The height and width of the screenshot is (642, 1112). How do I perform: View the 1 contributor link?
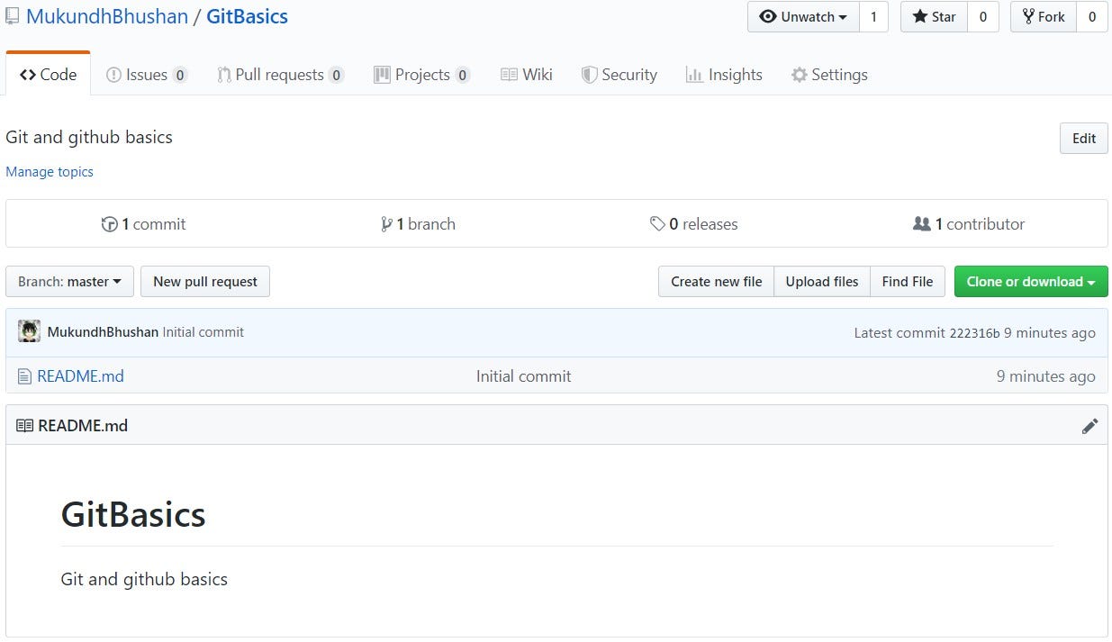pos(969,224)
